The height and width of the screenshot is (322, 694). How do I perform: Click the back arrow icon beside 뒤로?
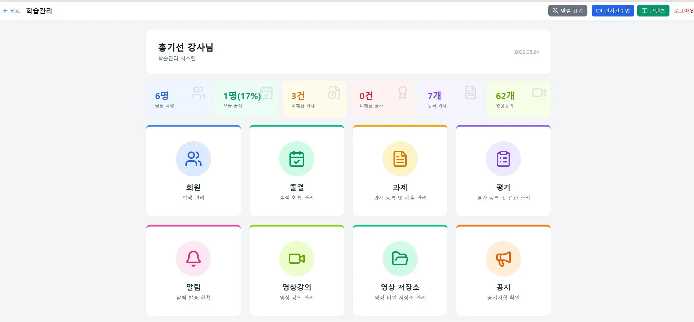5,11
